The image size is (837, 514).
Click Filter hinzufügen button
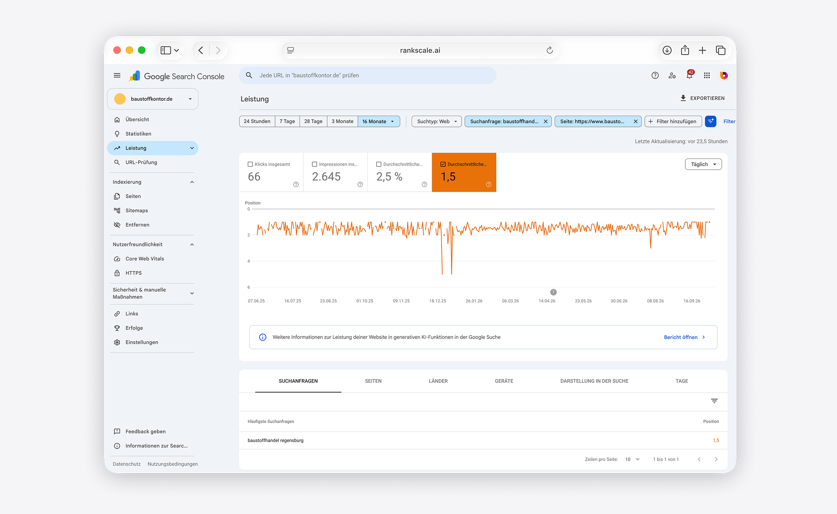pyautogui.click(x=673, y=122)
